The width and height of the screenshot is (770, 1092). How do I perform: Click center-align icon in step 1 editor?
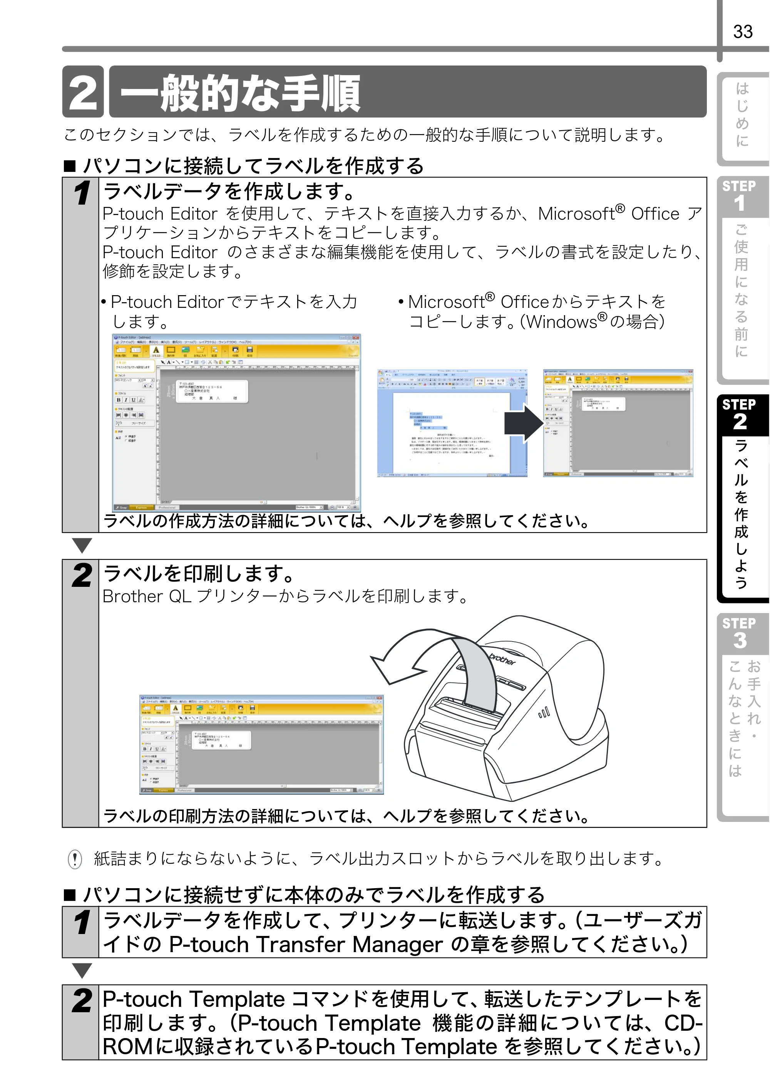[126, 415]
